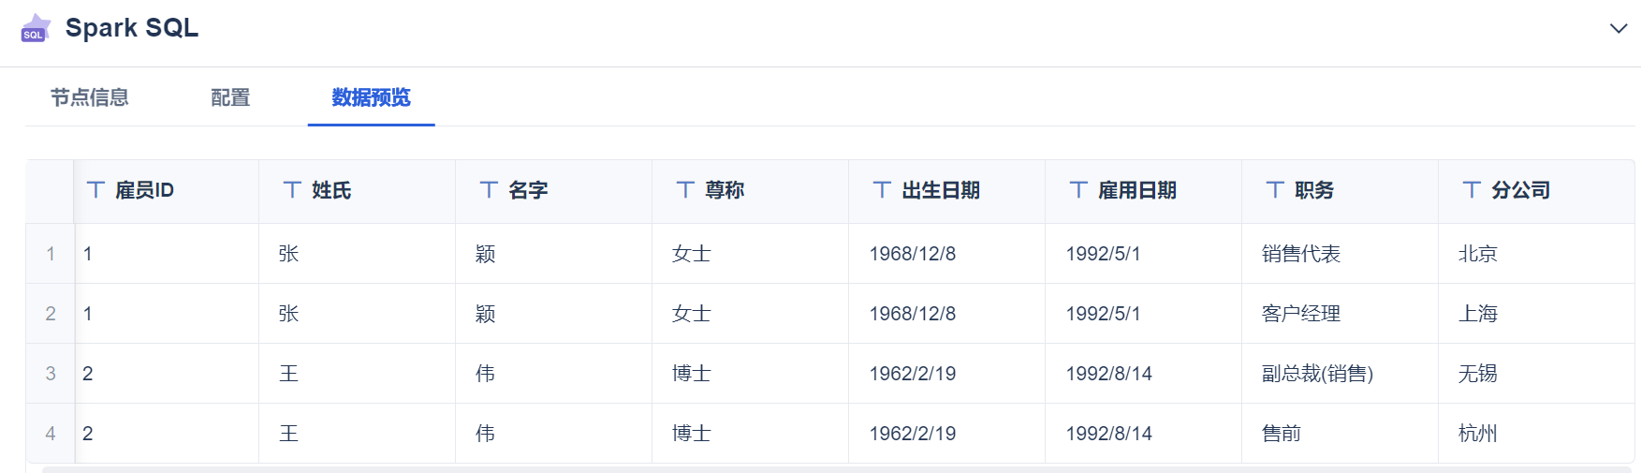Screen dimensions: 1641x473
Task: Click the 销售代表 cell
Action: [1301, 254]
